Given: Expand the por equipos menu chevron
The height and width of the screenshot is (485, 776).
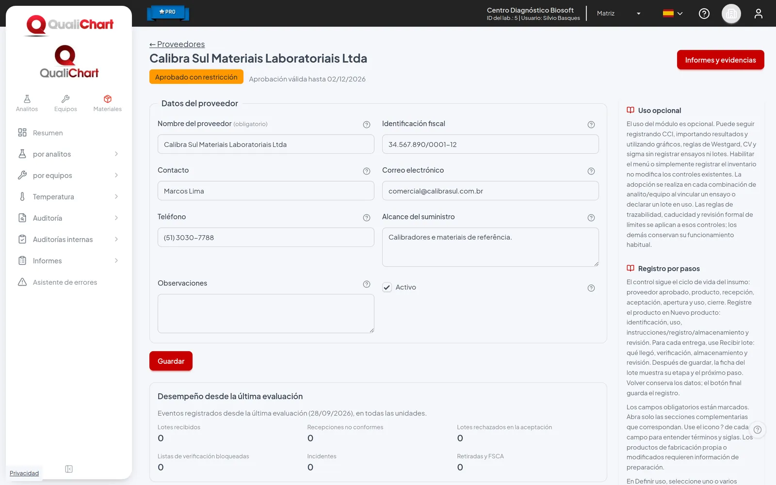Looking at the screenshot, I should 116,176.
